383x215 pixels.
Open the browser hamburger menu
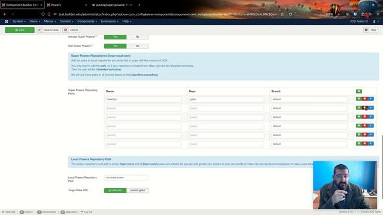pos(378,14)
